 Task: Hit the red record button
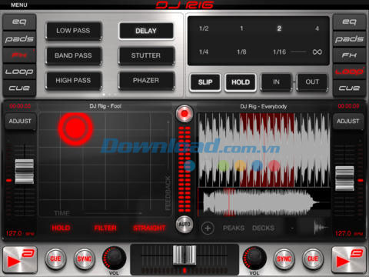point(184,113)
